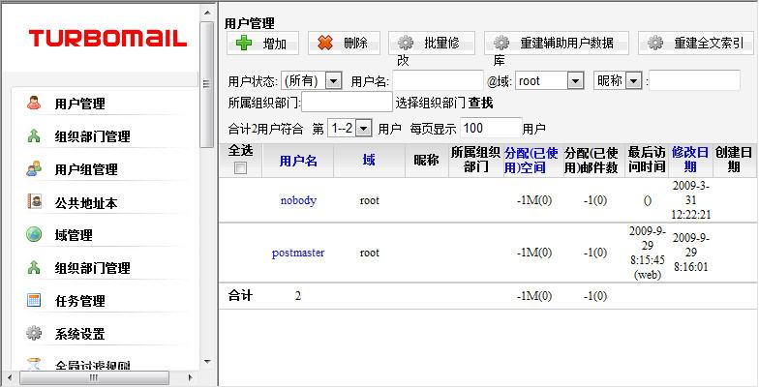Tick the 全选 select-all checkbox
The width and height of the screenshot is (759, 388).
pos(240,168)
